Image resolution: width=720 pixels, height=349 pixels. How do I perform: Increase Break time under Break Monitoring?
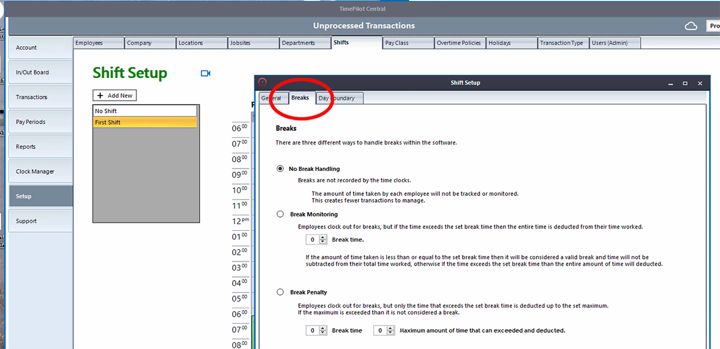322,237
